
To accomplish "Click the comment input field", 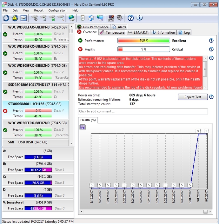I will [x=143, y=111].
